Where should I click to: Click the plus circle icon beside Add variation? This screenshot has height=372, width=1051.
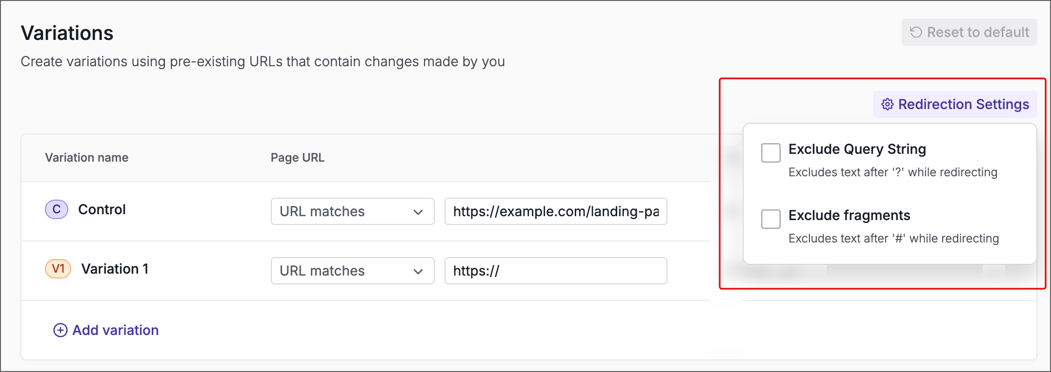click(60, 330)
